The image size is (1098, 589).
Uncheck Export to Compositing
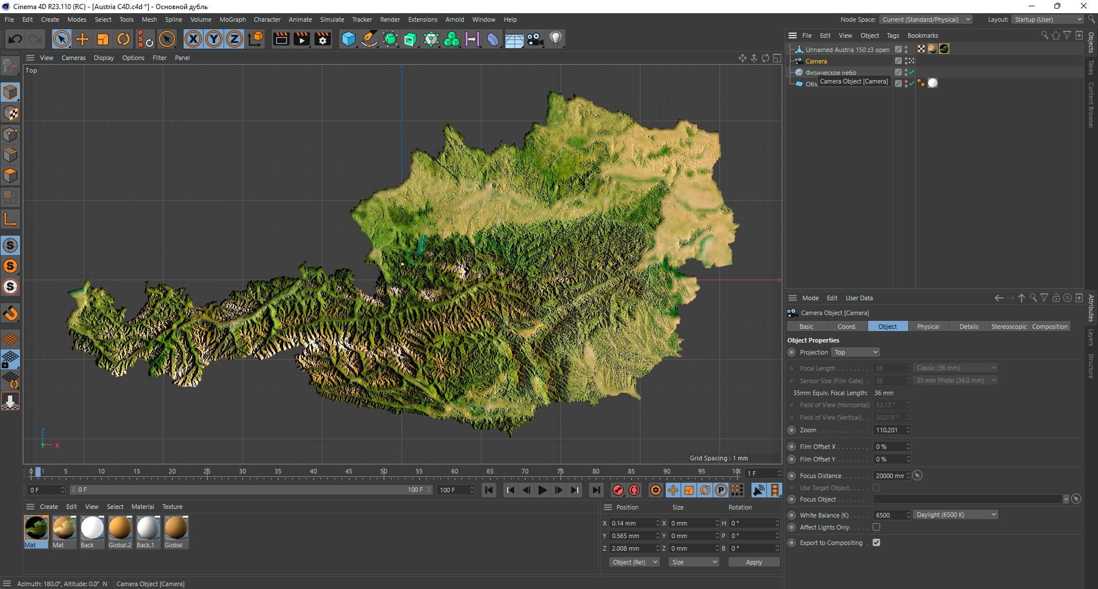point(876,543)
